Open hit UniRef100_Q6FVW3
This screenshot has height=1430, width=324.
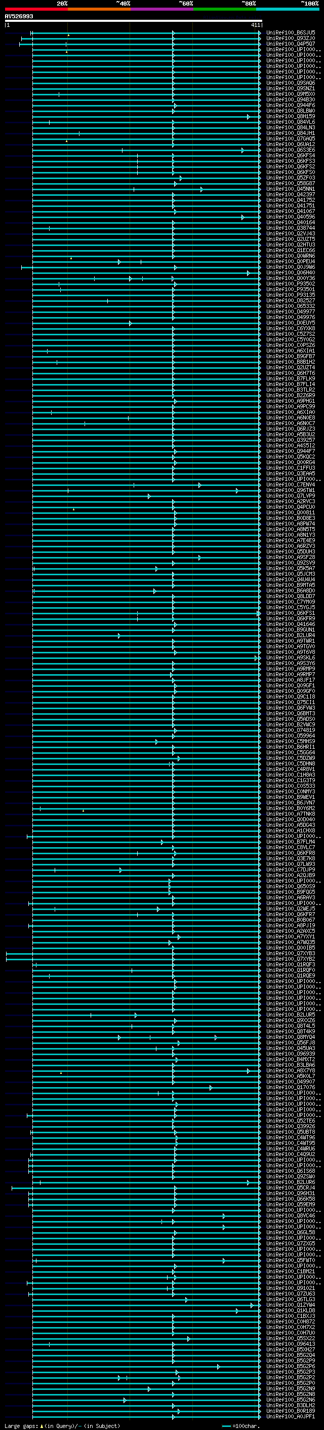coord(291,708)
